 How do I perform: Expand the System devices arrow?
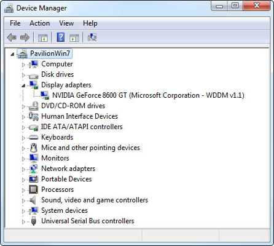(x=23, y=211)
